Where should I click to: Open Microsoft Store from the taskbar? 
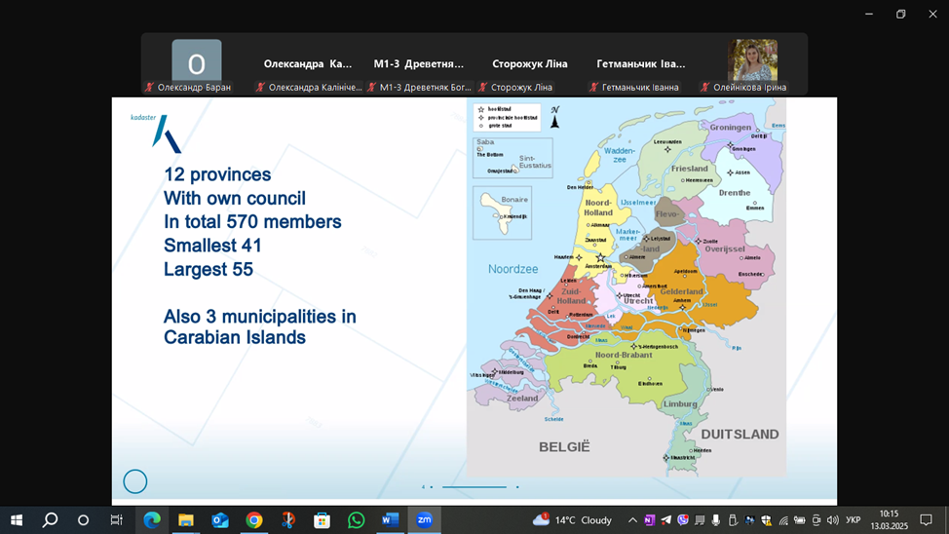pyautogui.click(x=322, y=520)
